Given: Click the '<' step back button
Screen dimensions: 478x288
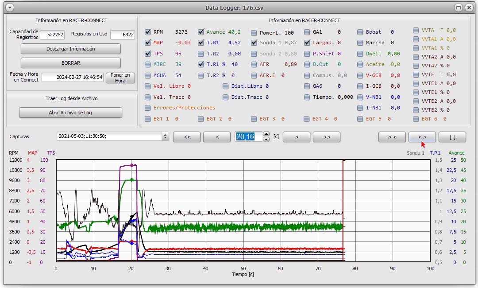Looking at the screenshot, I should tap(217, 137).
